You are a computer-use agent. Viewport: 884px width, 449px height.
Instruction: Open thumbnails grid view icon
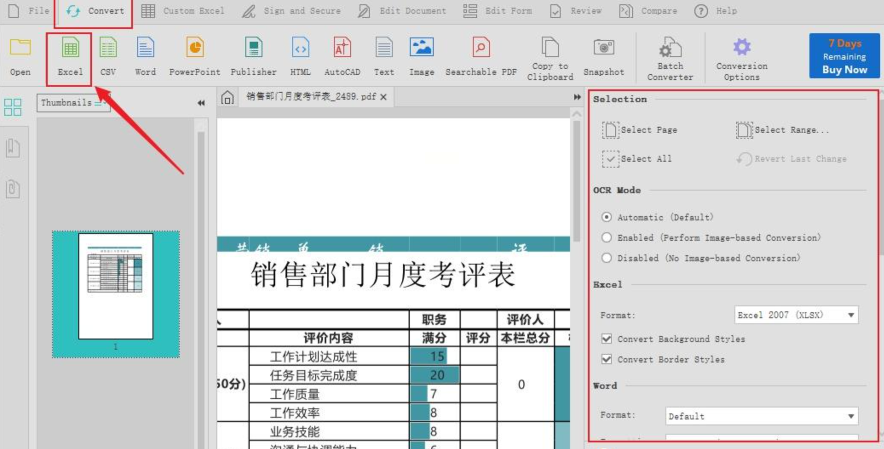click(x=13, y=107)
